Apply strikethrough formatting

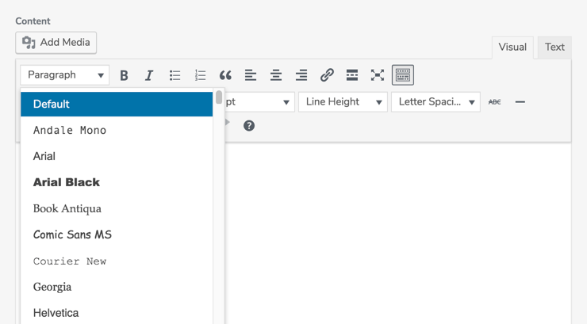click(x=494, y=101)
